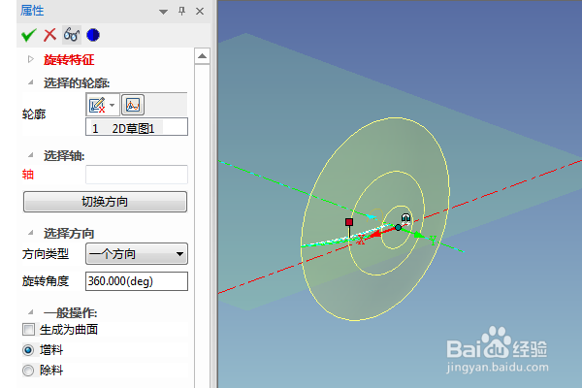Screen dimensions: 582x388
Task: Open the dropdown arrow beside the sketch icon
Action: [113, 105]
